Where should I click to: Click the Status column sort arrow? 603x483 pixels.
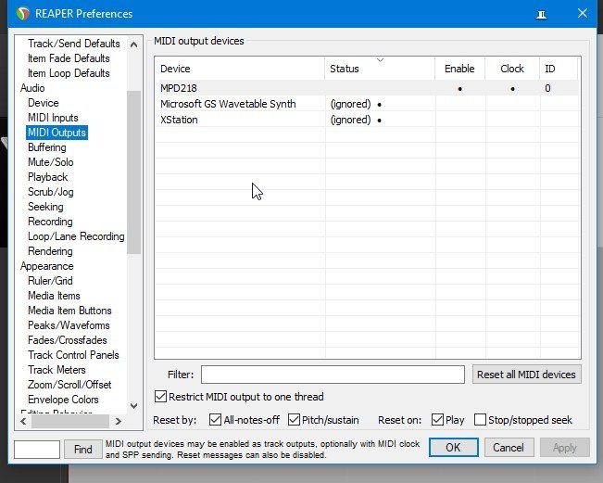click(x=380, y=60)
